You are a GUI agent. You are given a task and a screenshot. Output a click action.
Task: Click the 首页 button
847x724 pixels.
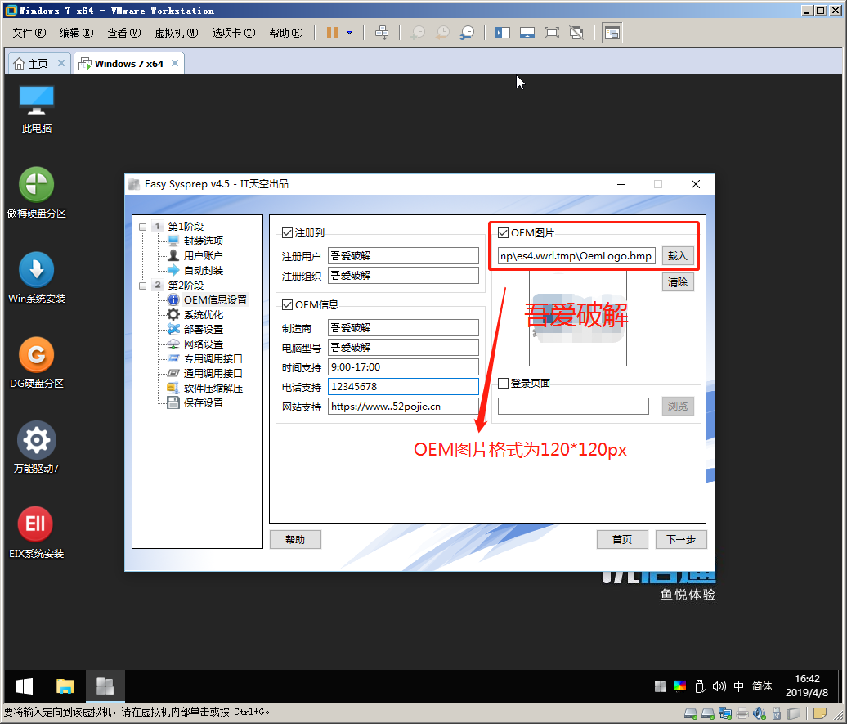click(x=622, y=540)
